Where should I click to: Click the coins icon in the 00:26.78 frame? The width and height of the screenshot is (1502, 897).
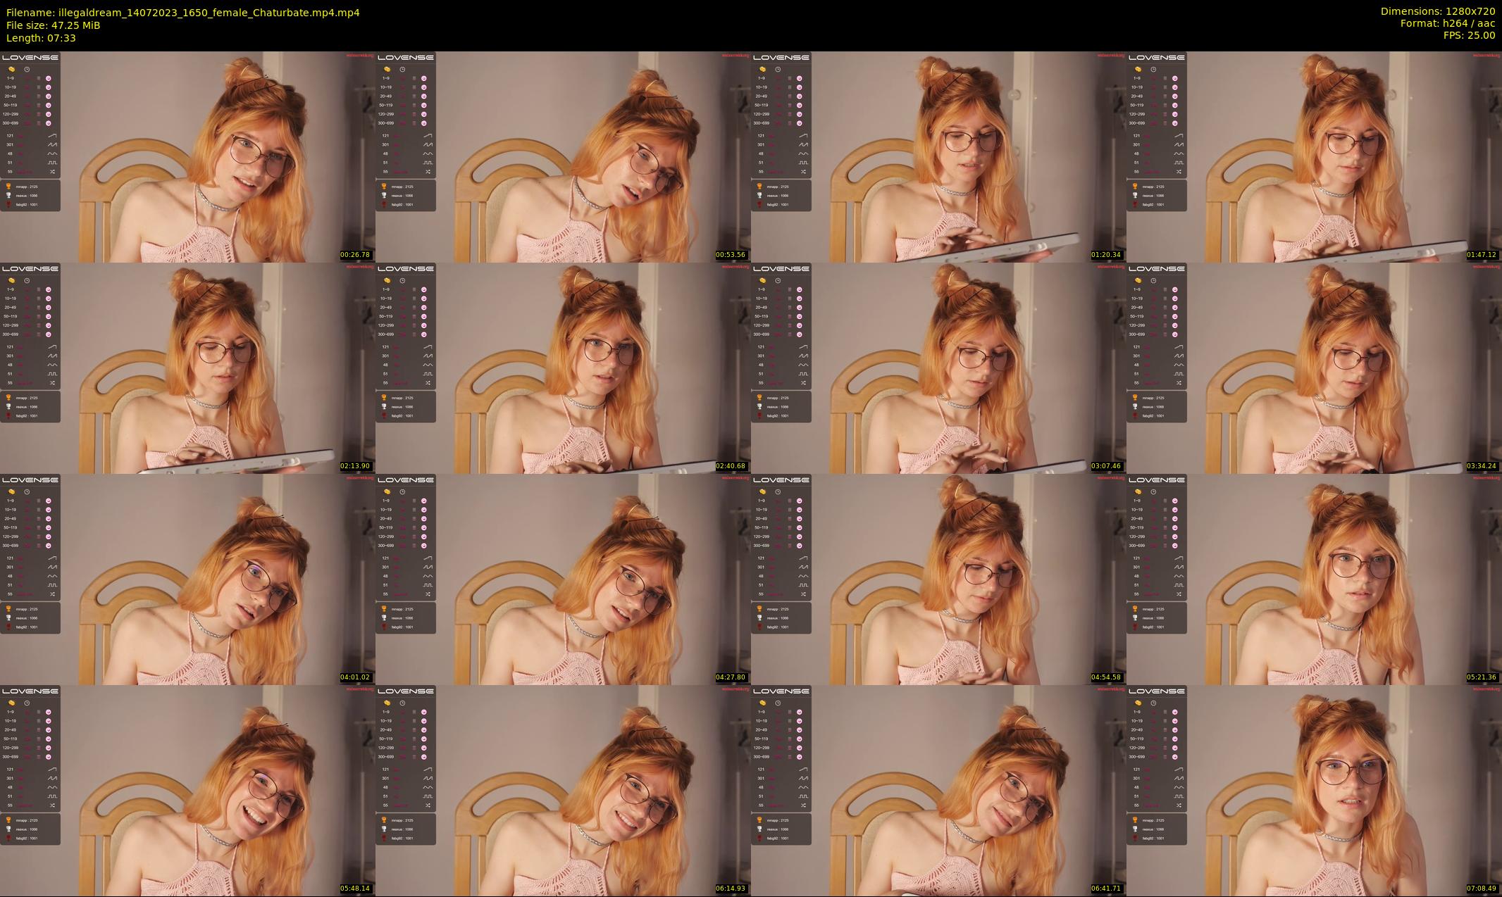pos(11,69)
